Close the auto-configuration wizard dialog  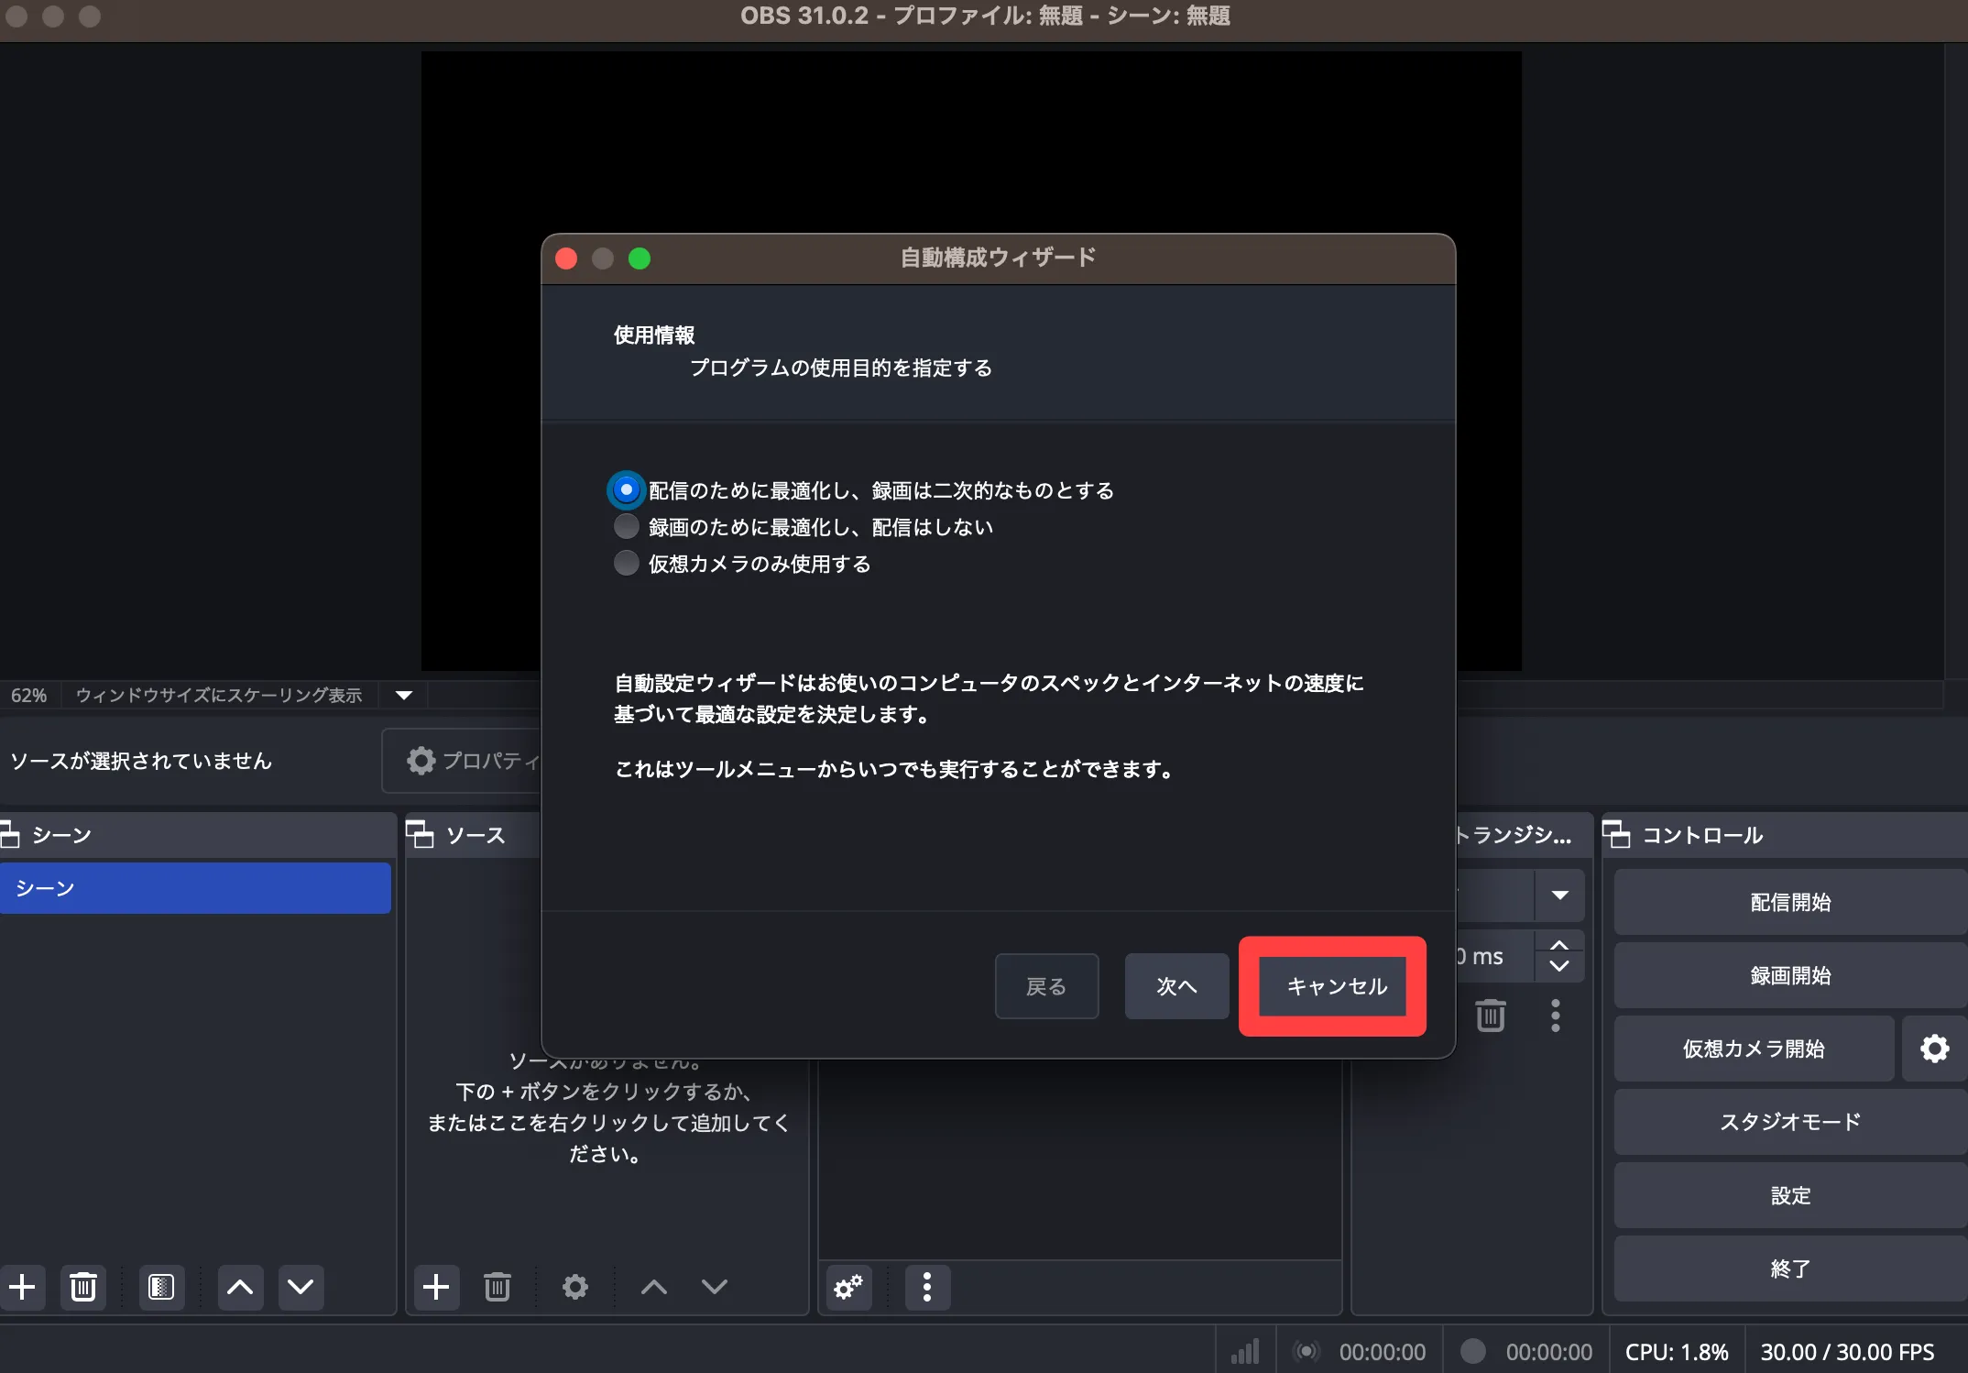coord(566,259)
